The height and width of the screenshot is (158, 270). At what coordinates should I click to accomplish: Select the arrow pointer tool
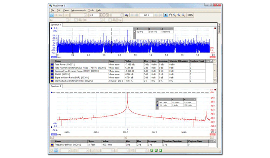[166, 15]
